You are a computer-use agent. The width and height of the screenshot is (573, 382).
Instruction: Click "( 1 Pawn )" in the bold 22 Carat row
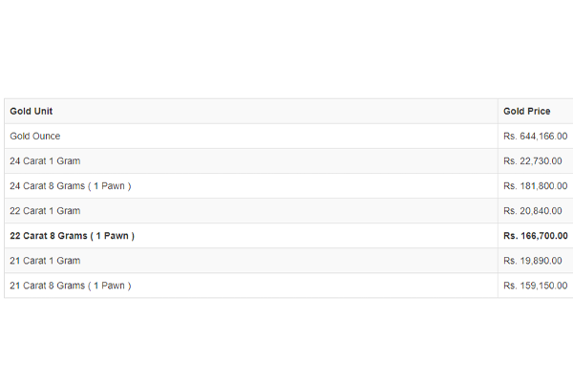pos(113,236)
